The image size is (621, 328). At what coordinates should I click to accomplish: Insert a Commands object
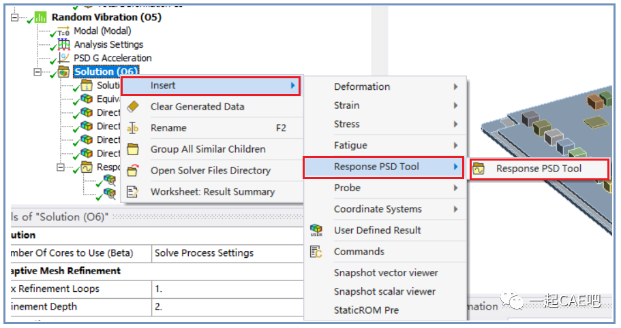point(384,252)
